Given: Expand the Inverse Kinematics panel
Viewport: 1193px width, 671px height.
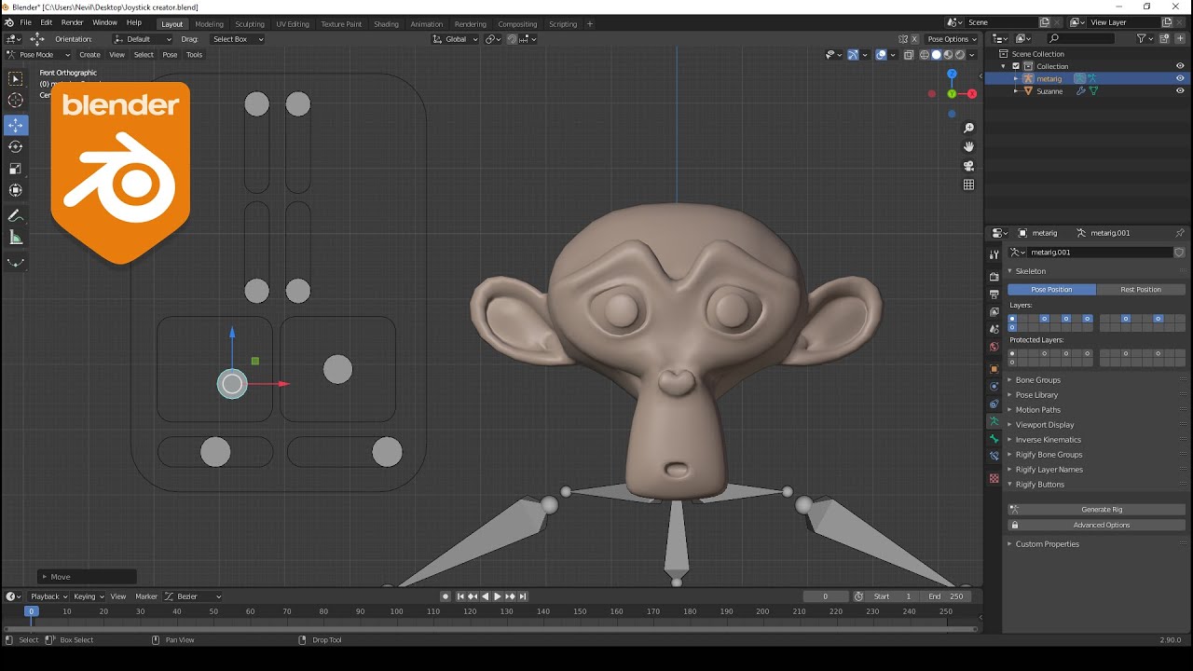Looking at the screenshot, I should 1048,440.
